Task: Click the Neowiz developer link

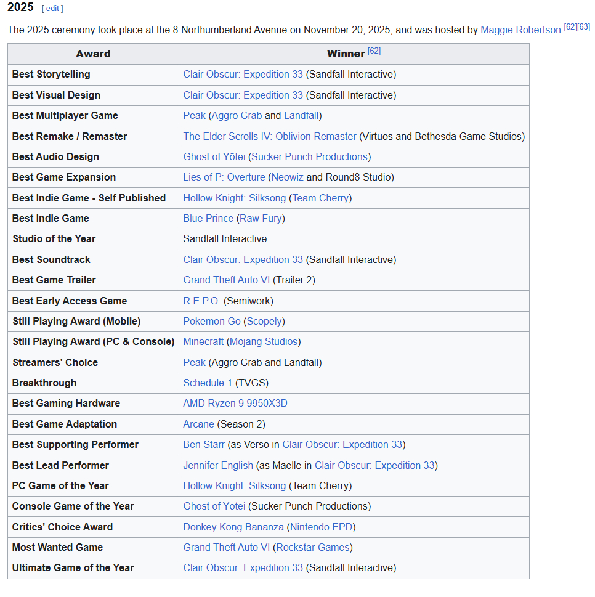Action: [x=287, y=177]
